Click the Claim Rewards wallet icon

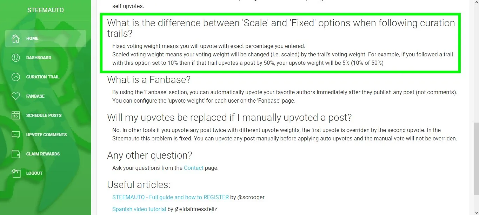click(x=16, y=154)
